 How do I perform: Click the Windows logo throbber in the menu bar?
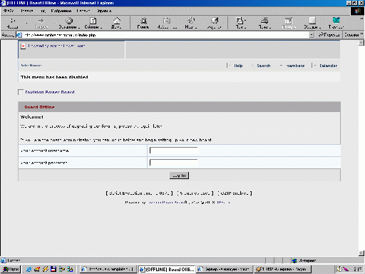click(x=357, y=11)
